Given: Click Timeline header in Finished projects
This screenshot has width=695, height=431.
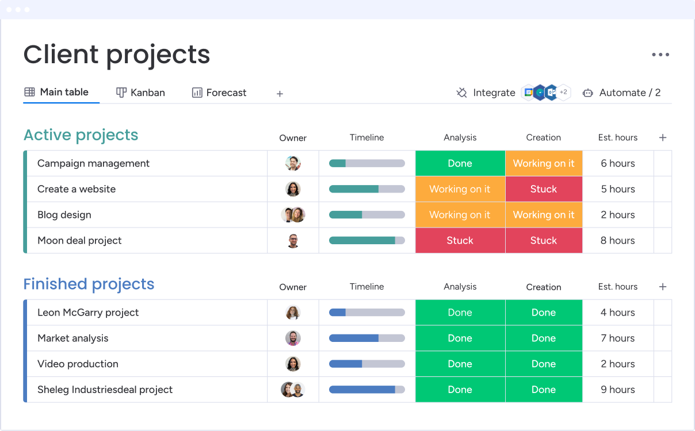Looking at the screenshot, I should [x=366, y=287].
